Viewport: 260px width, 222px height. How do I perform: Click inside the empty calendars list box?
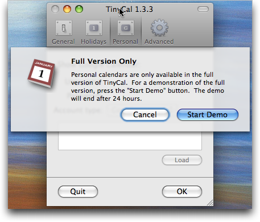(x=130, y=141)
